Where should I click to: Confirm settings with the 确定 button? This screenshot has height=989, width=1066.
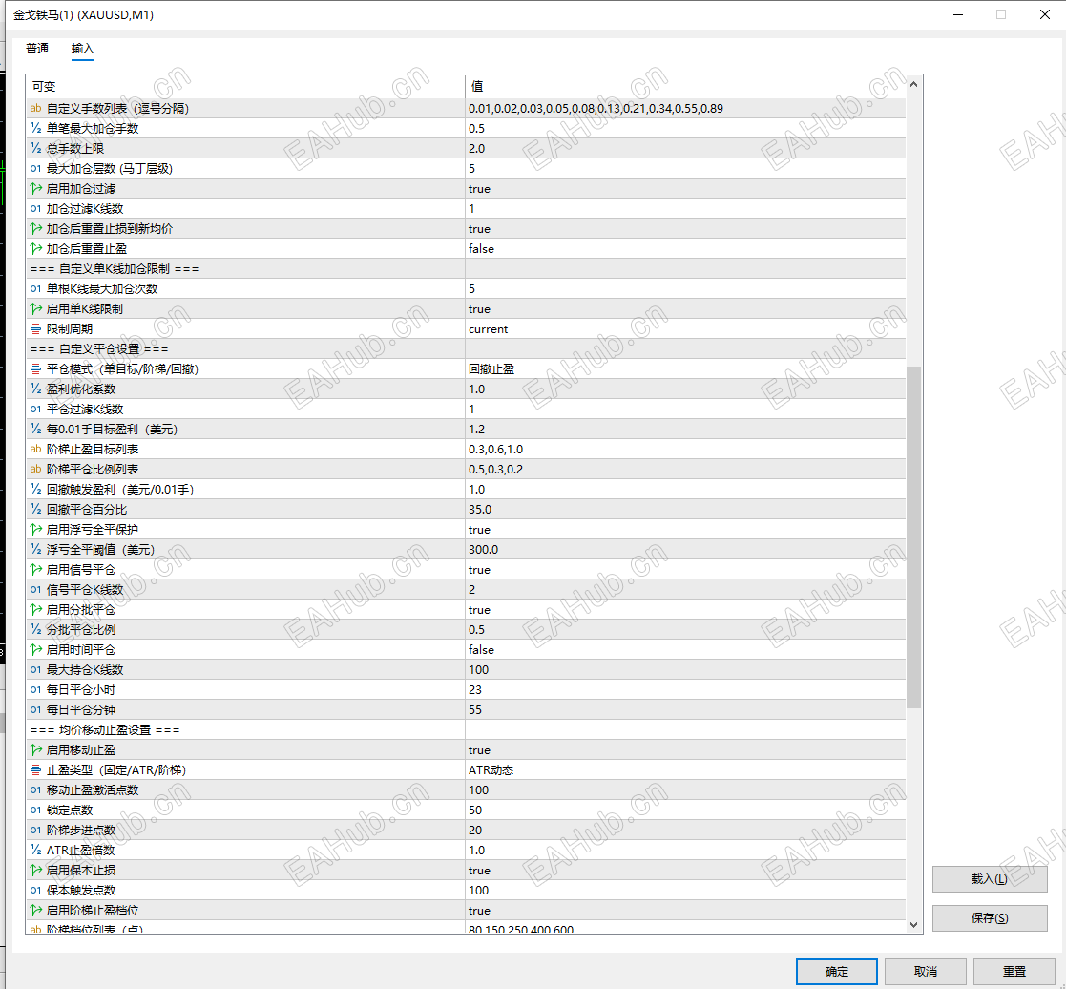click(x=836, y=971)
